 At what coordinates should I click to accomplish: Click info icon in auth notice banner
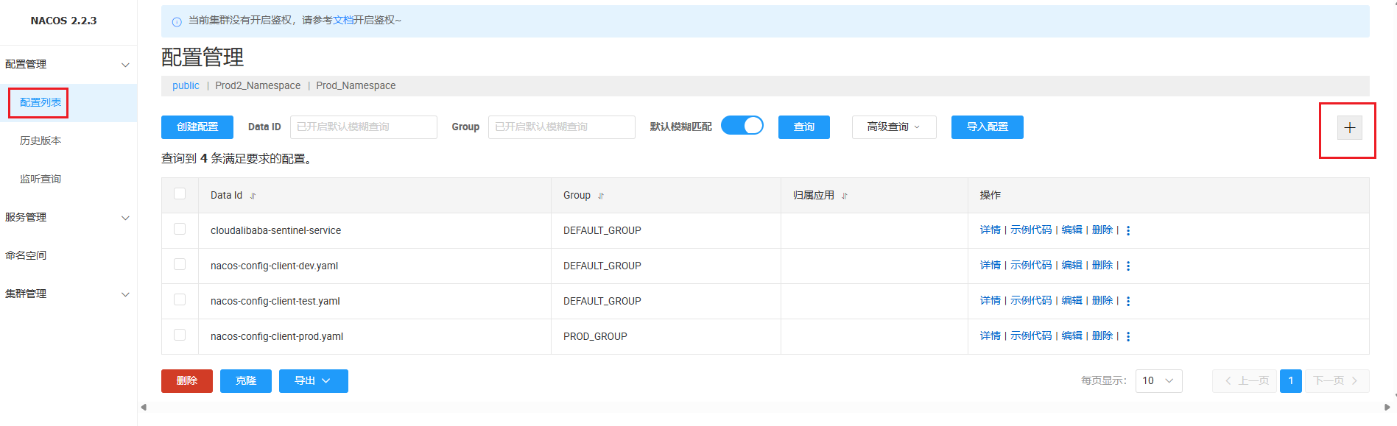177,22
